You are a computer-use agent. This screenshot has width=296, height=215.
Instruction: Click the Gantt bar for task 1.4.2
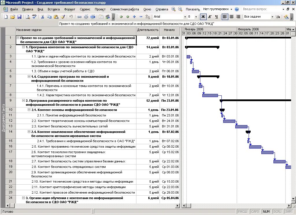tap(210, 96)
